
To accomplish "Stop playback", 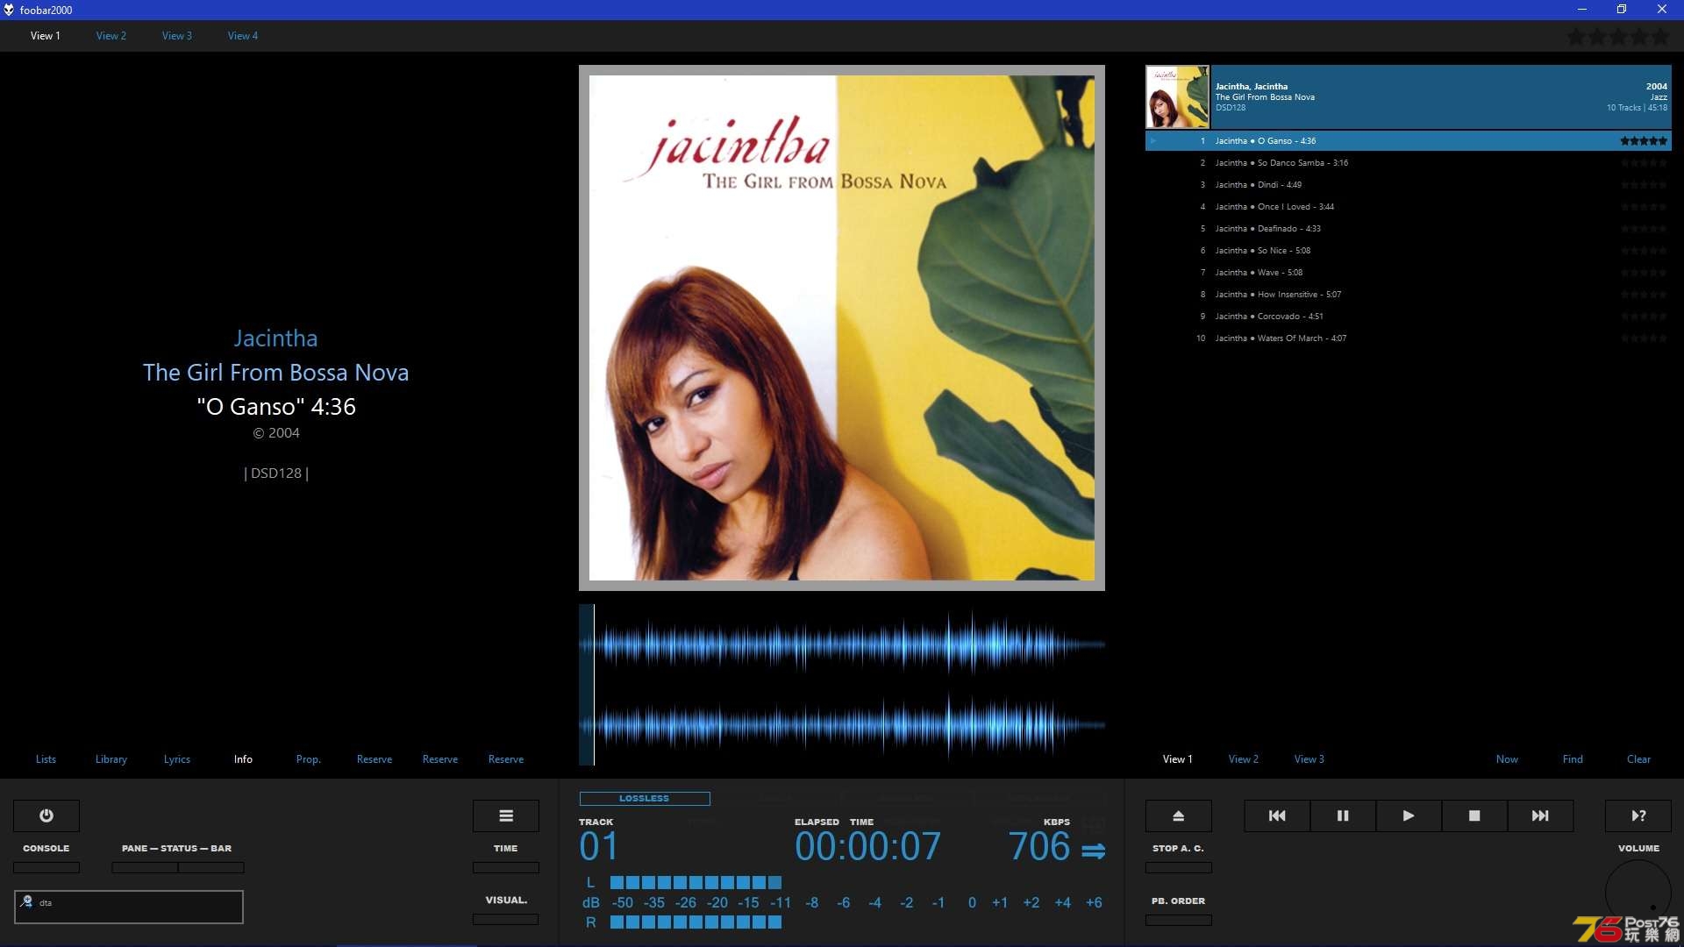I will (x=1474, y=815).
